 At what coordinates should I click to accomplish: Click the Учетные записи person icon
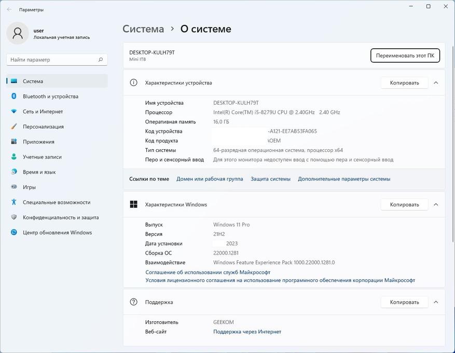[14, 157]
